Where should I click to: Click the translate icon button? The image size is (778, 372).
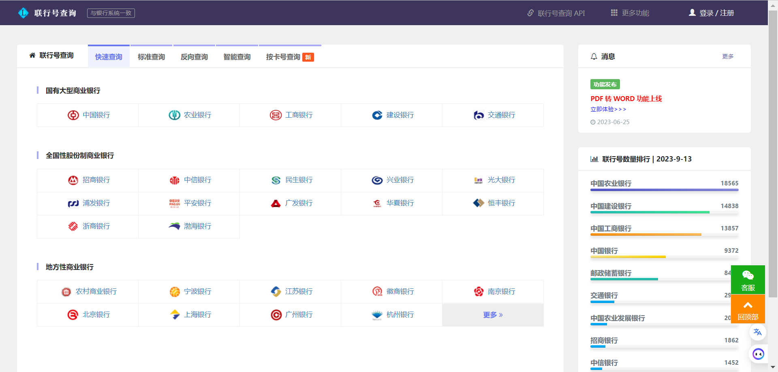757,332
